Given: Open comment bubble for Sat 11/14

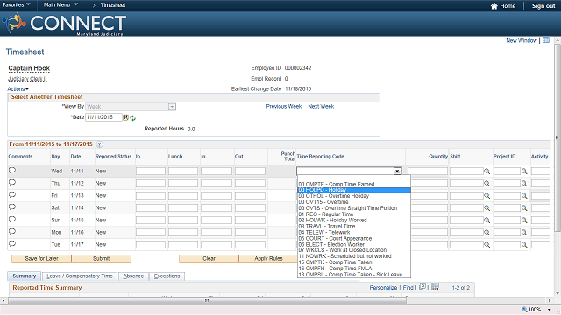Looking at the screenshot, I should click(x=12, y=207).
